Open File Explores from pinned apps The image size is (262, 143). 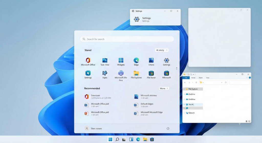(136, 74)
